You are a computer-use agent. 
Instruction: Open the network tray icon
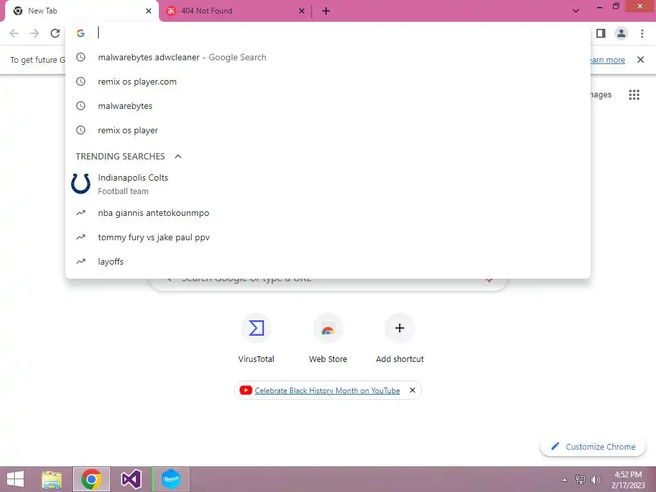(580, 480)
